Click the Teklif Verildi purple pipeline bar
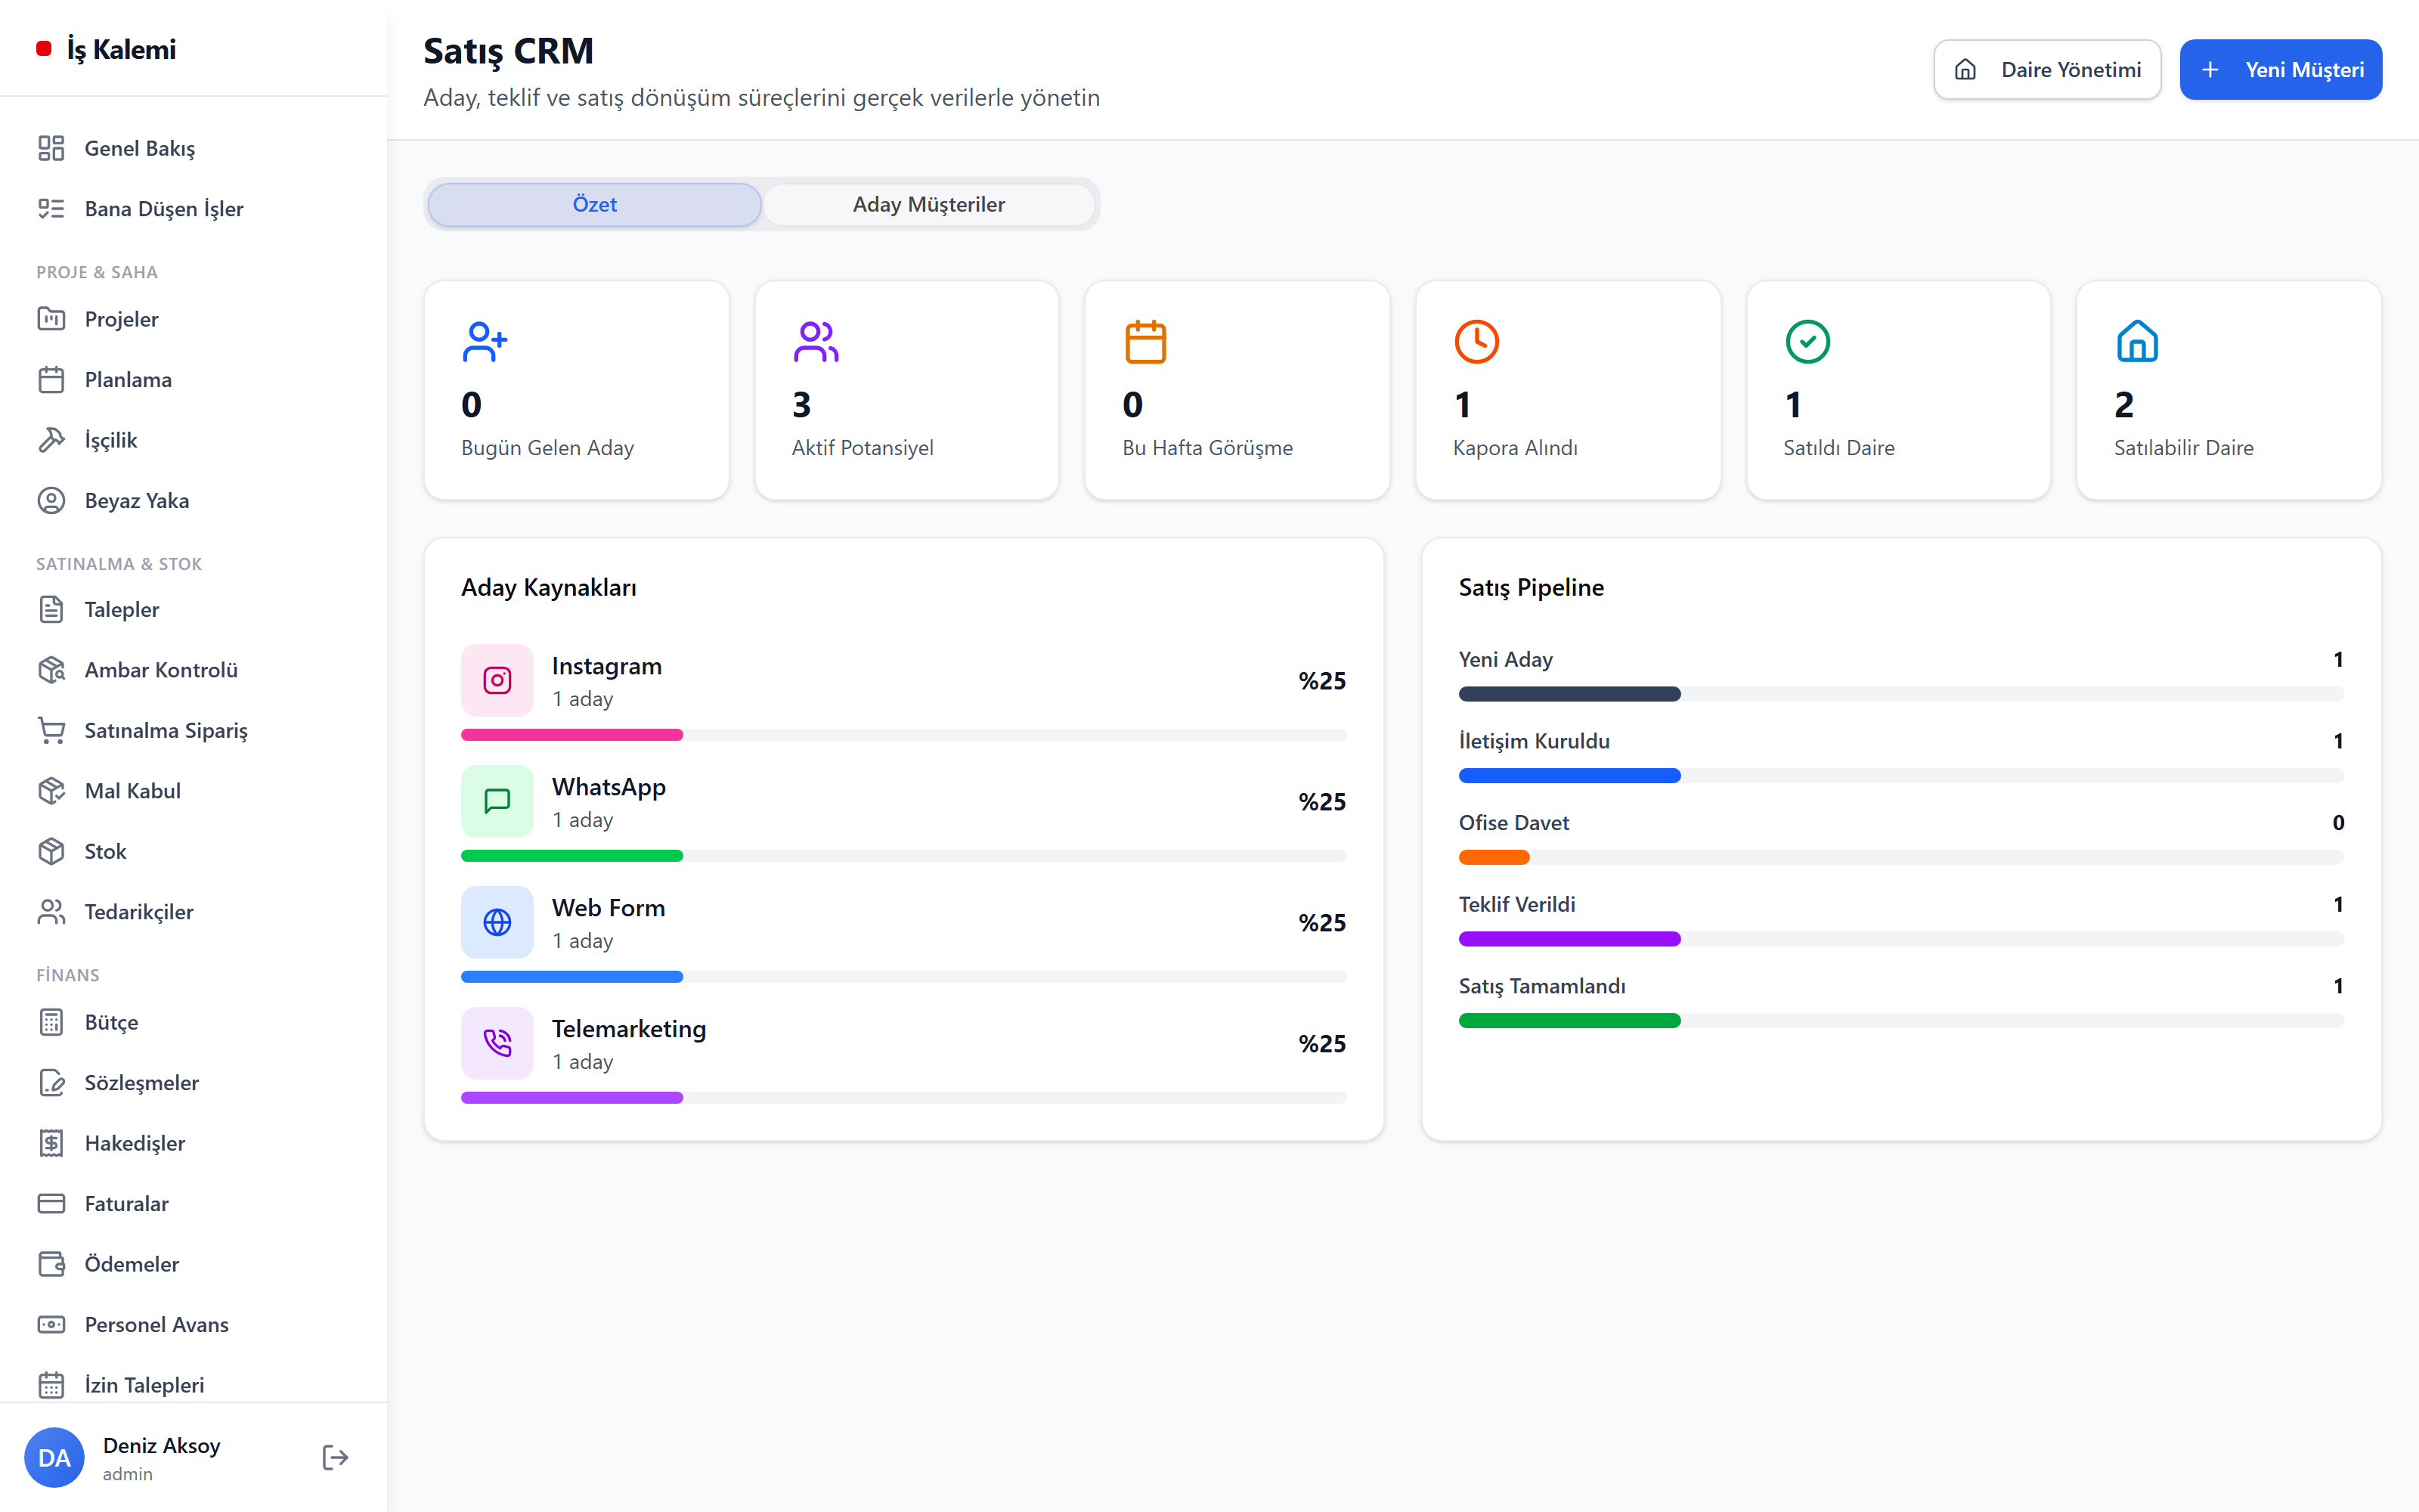Screen dimensions: 2419x1512 click(1569, 939)
